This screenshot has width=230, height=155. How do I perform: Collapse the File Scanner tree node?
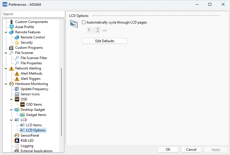point(6,53)
